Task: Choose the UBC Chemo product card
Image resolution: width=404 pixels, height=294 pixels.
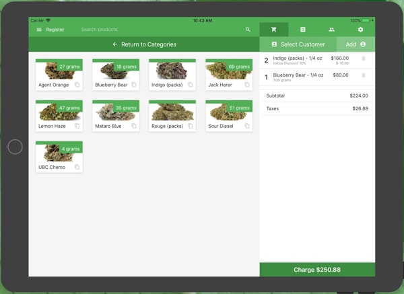Action: pyautogui.click(x=59, y=157)
